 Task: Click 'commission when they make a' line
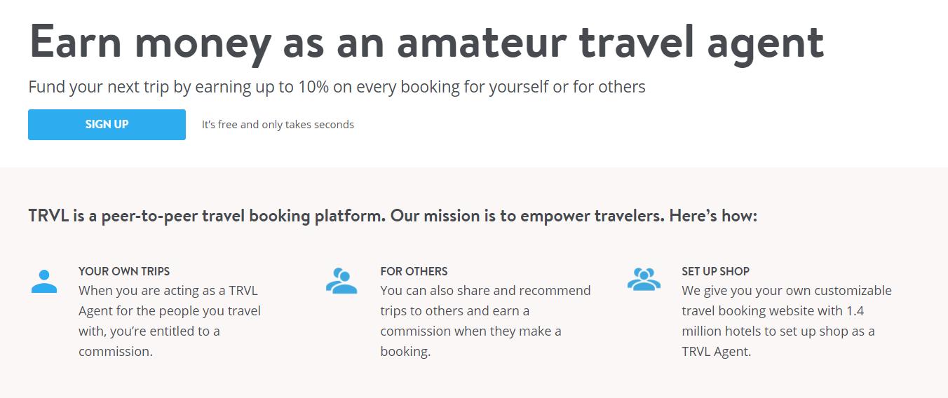[470, 331]
